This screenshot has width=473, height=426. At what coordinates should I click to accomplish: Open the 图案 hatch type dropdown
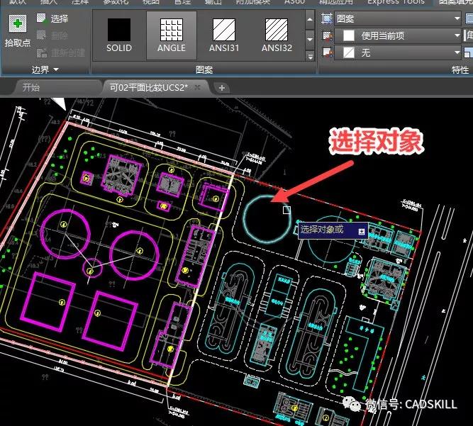[x=398, y=18]
